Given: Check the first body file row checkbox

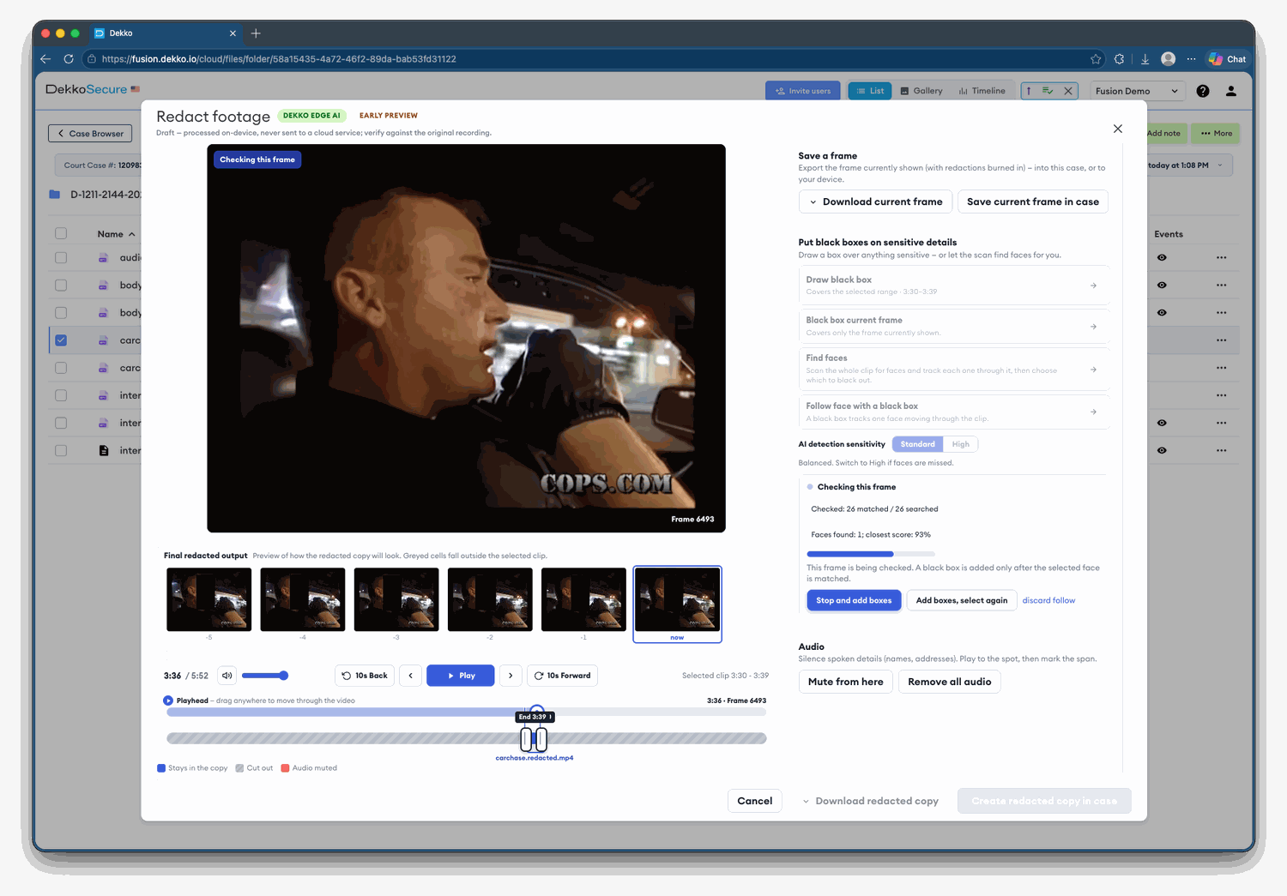Looking at the screenshot, I should coord(61,285).
